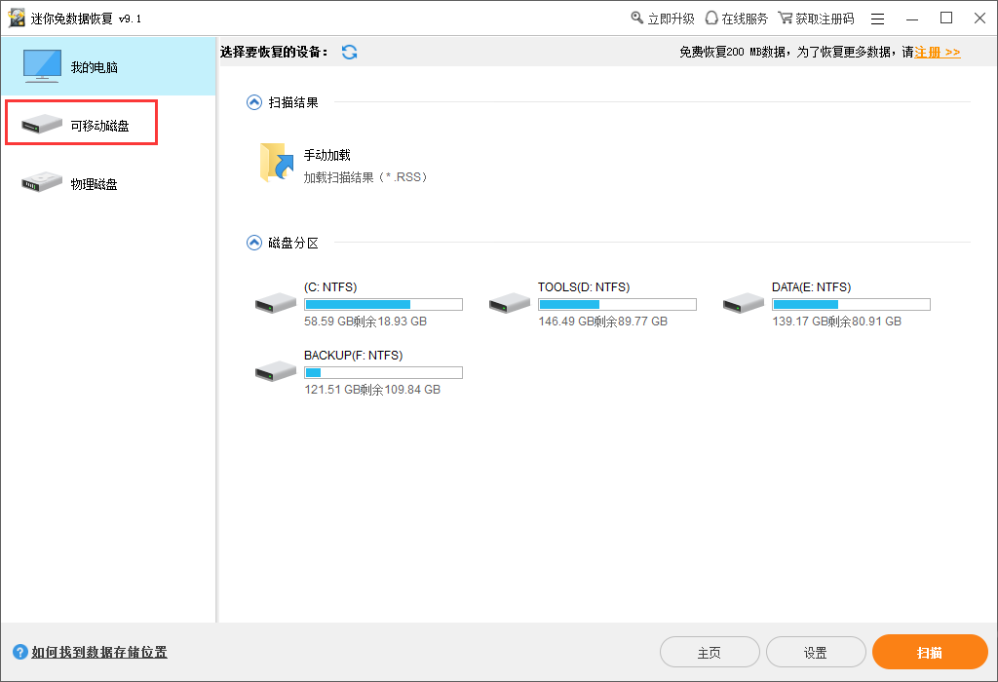
Task: Open 在线服务 online support
Action: (737, 19)
